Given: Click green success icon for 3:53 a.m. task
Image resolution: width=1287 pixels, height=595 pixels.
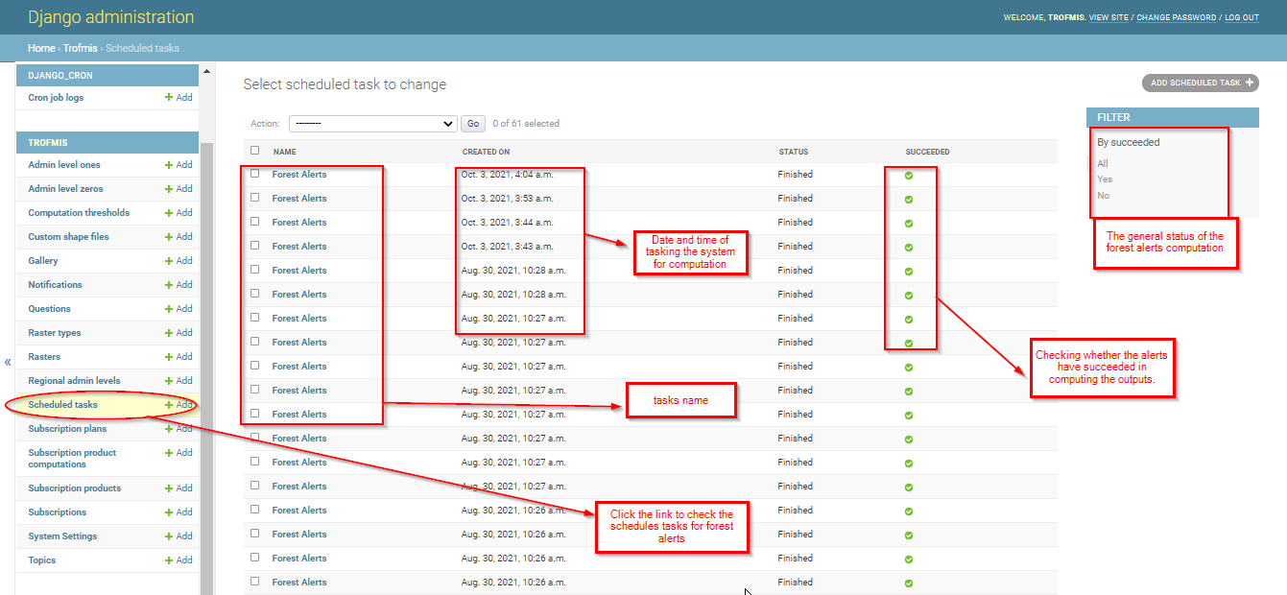Looking at the screenshot, I should (908, 200).
